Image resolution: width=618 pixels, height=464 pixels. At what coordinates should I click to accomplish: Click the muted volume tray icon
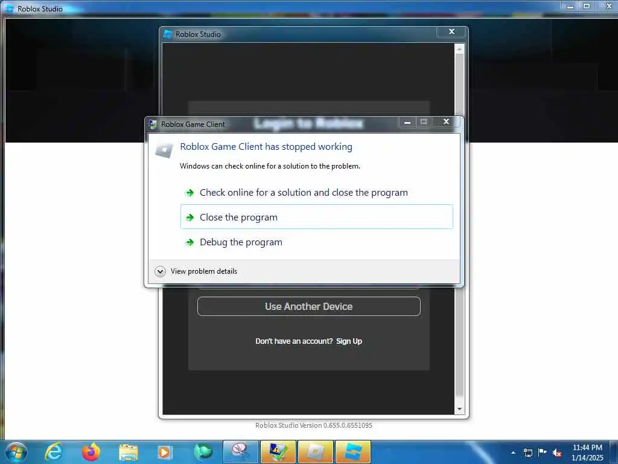pos(557,453)
